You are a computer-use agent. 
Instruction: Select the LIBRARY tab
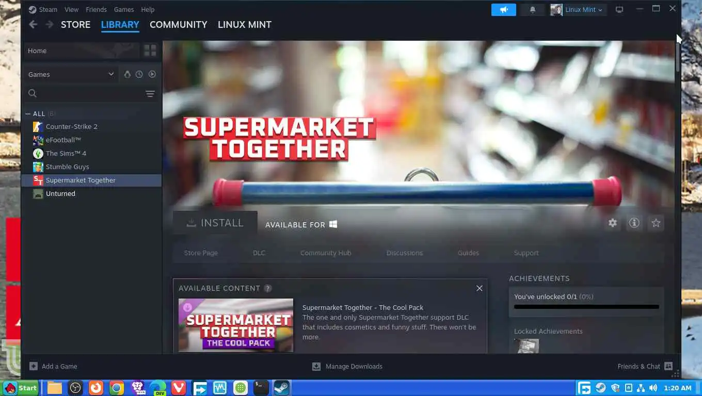click(x=120, y=24)
